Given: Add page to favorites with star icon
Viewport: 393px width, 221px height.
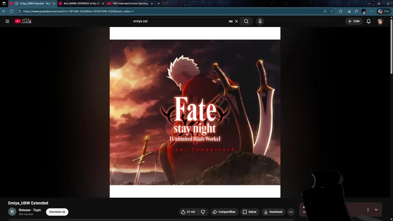Looking at the screenshot, I should pos(332,11).
